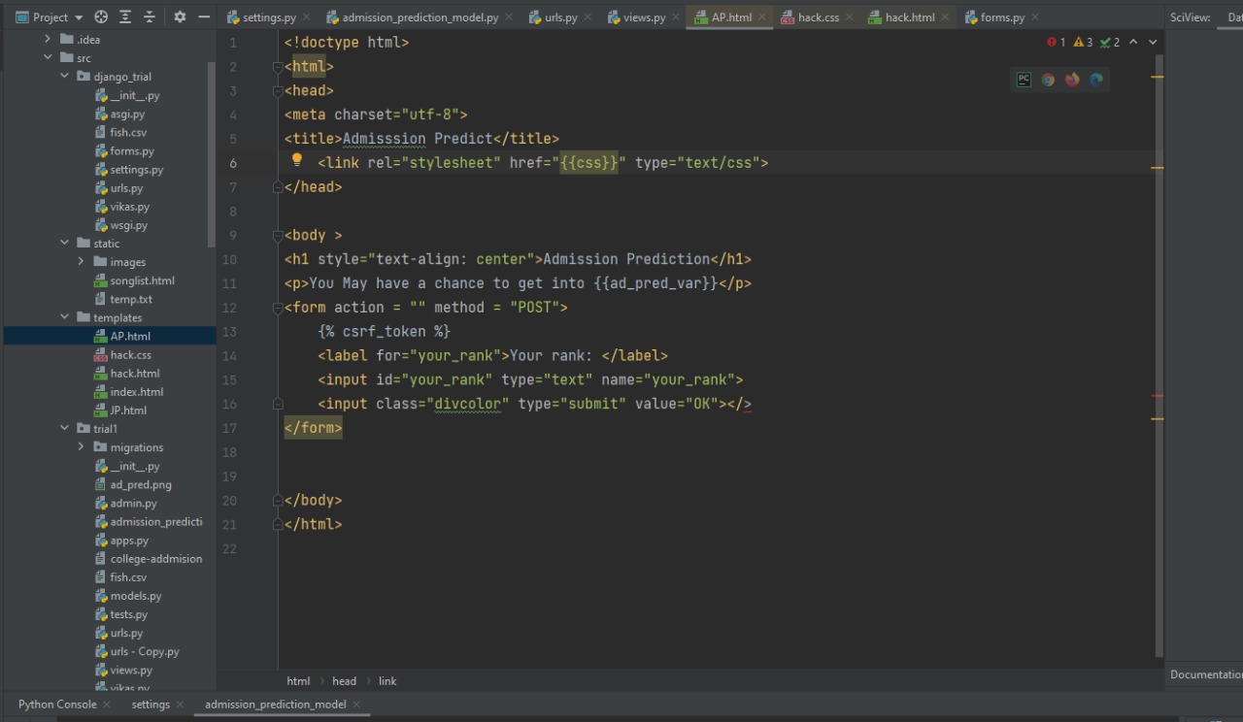Image resolution: width=1243 pixels, height=722 pixels.
Task: Open in Firefox browser preview icon
Action: pos(1072,80)
